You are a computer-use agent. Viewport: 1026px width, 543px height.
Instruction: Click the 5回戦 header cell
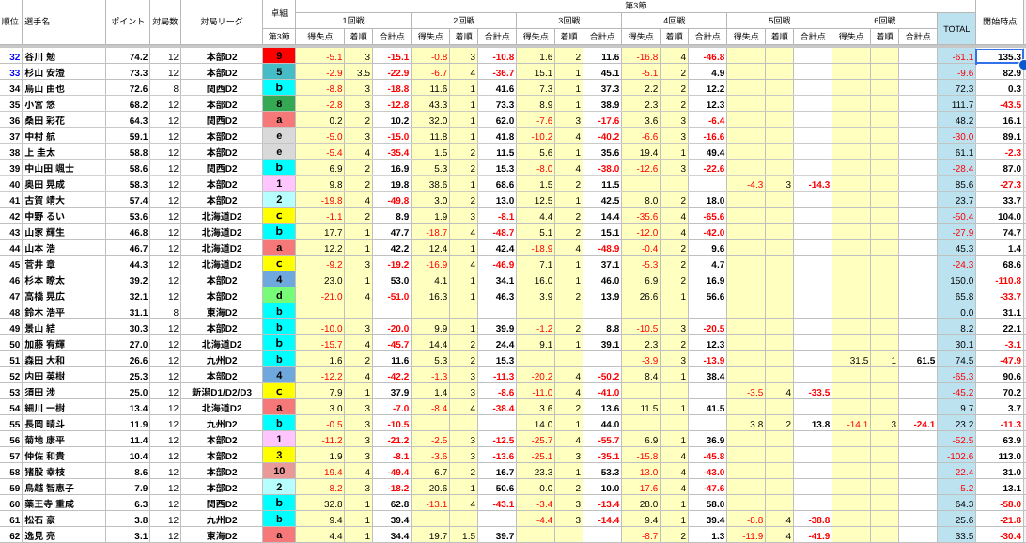coord(779,21)
